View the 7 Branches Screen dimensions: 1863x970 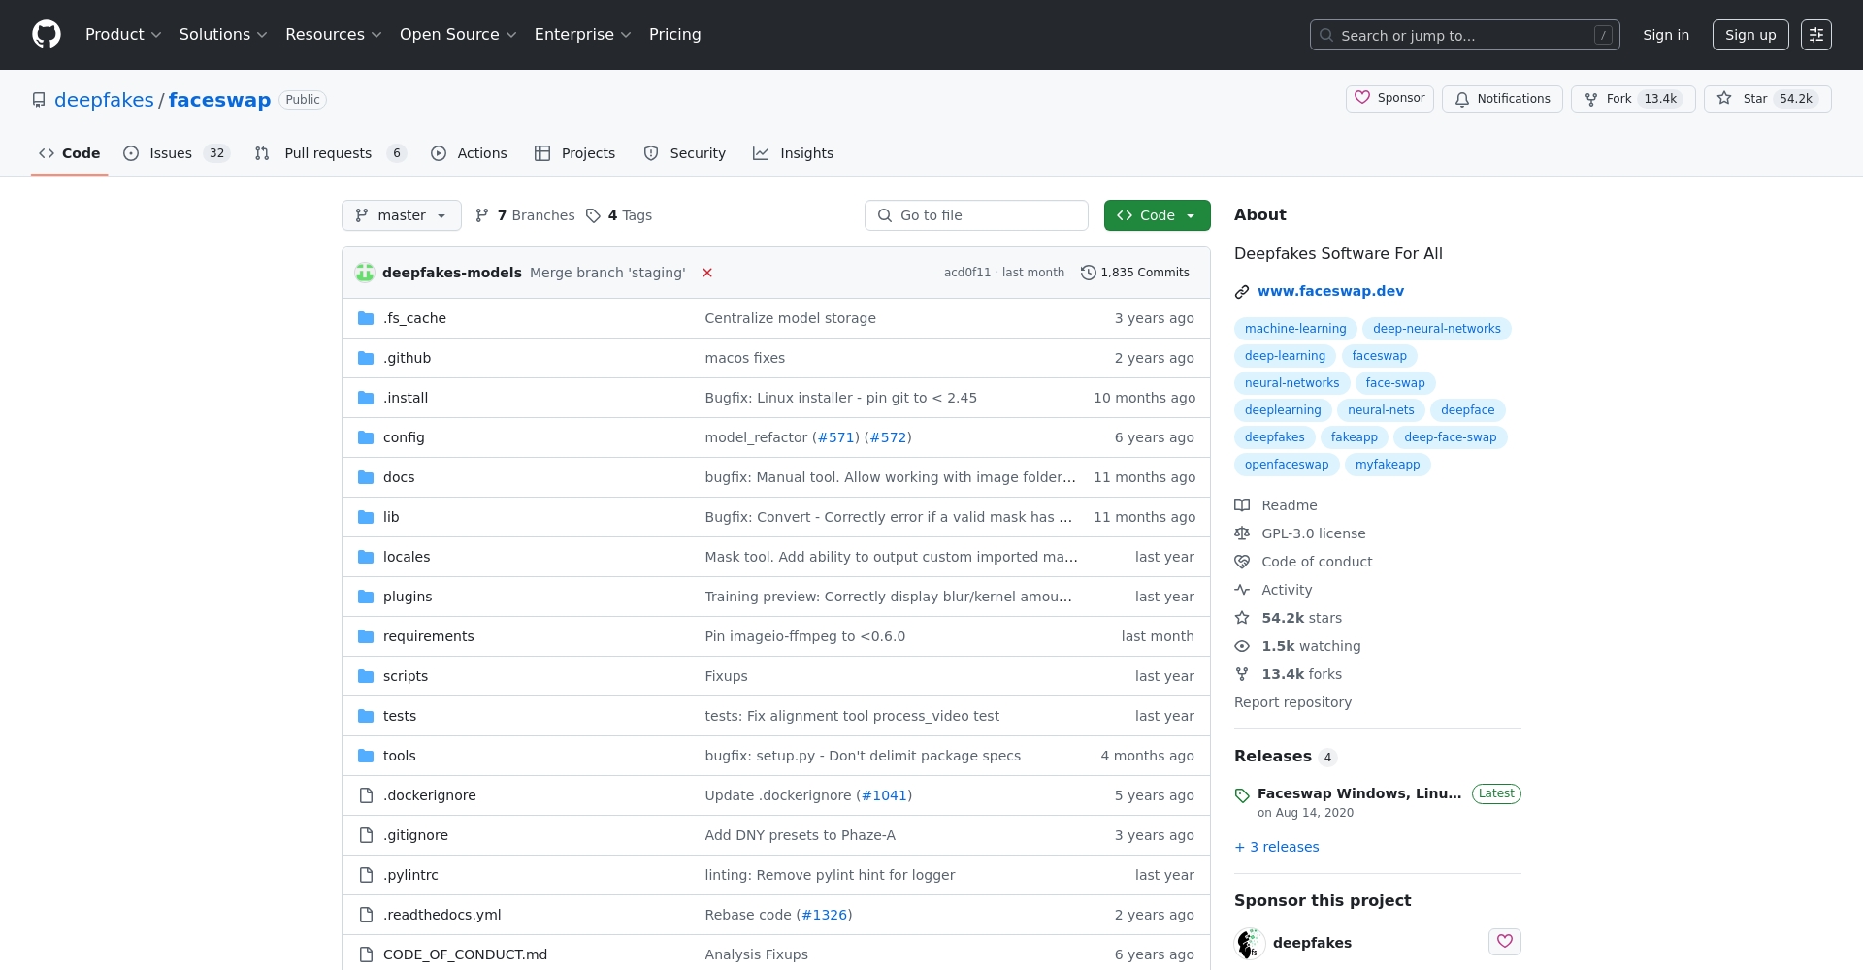point(525,215)
